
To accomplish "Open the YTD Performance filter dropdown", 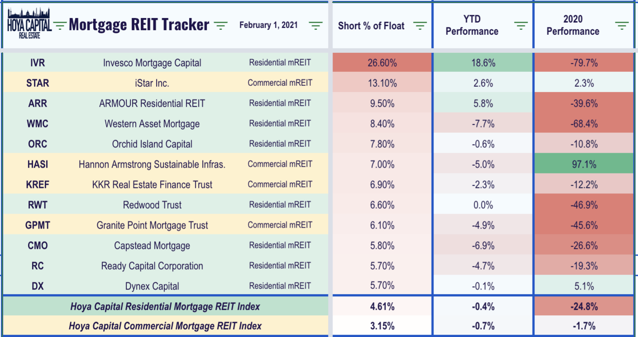I will pyautogui.click(x=521, y=26).
